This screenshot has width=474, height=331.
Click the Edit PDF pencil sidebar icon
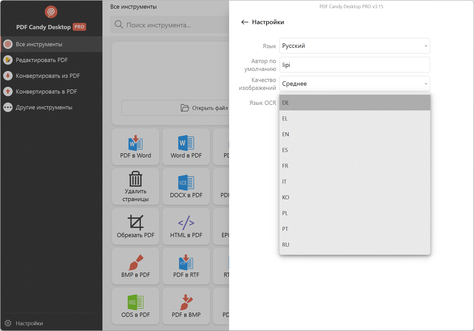coord(8,60)
